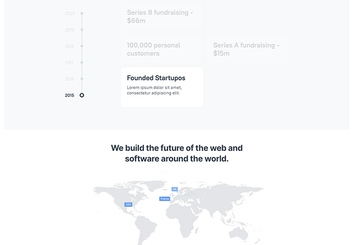Choose the 2016 year label
The height and width of the screenshot is (245, 353).
coord(70,79)
